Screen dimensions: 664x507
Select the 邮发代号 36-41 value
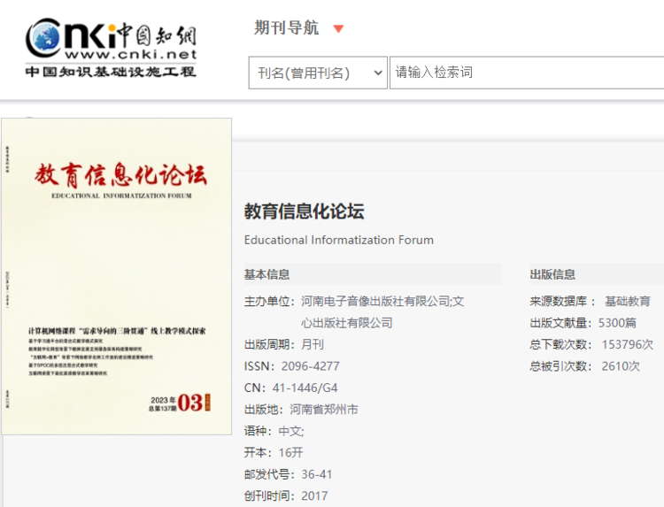click(317, 474)
